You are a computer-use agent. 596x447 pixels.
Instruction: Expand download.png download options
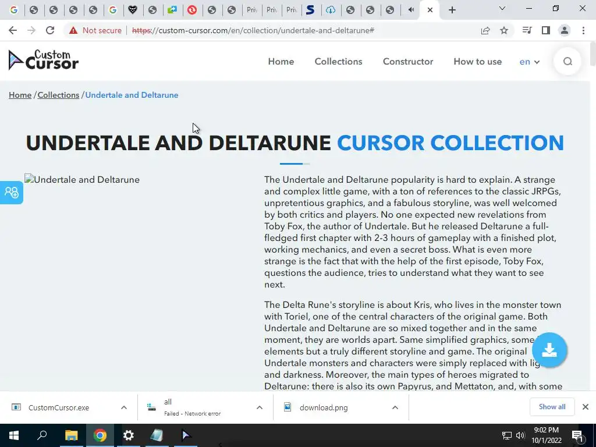click(395, 407)
